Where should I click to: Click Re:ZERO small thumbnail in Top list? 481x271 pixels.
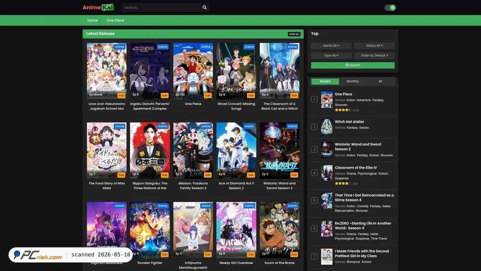coord(326,229)
